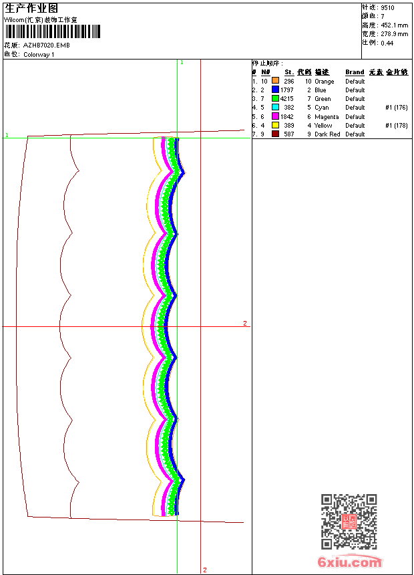Click the #1 (178) sequin entry
The width and height of the screenshot is (414, 575).
396,125
